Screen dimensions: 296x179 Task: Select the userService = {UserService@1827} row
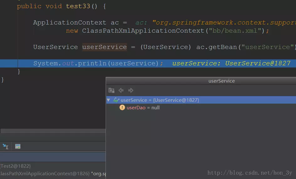201,100
